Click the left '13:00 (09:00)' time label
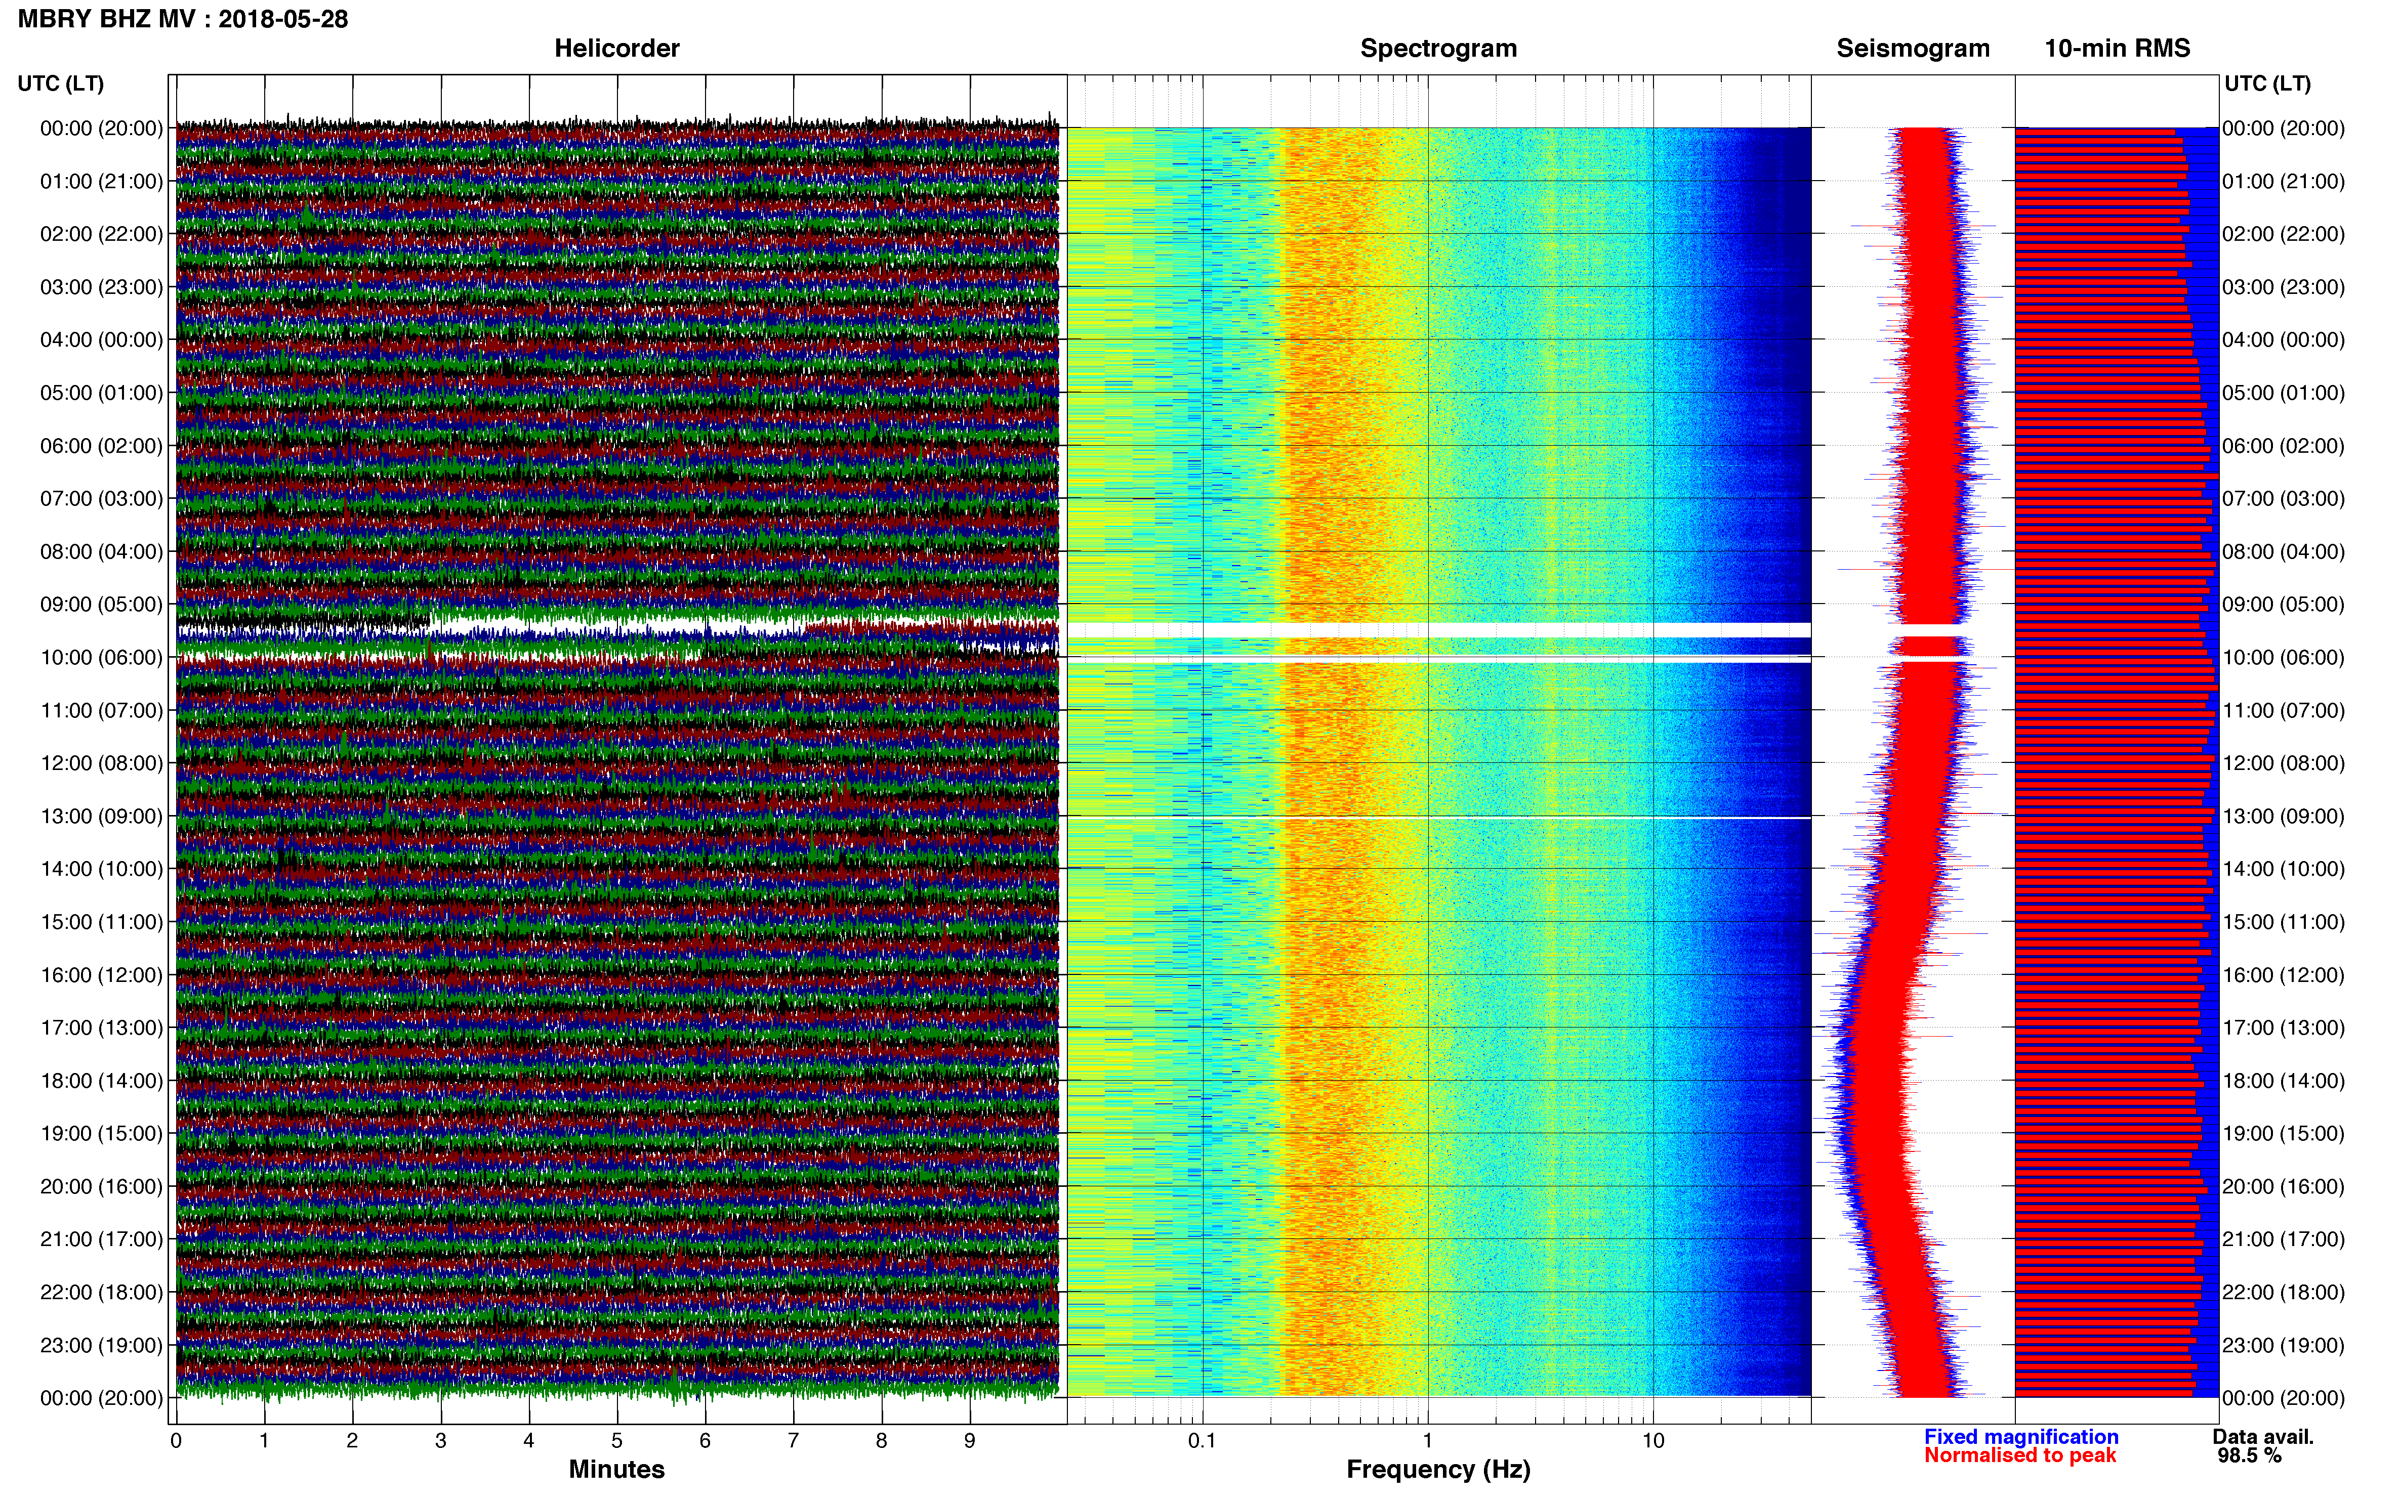The height and width of the screenshot is (1499, 2399). (101, 816)
